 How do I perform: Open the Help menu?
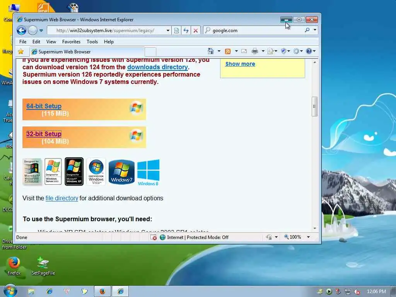pyautogui.click(x=109, y=42)
